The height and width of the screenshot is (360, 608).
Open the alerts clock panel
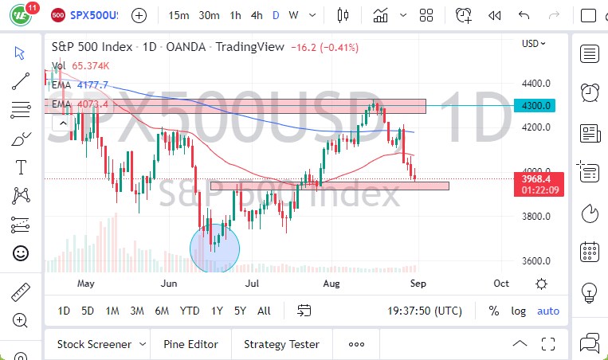click(x=590, y=91)
